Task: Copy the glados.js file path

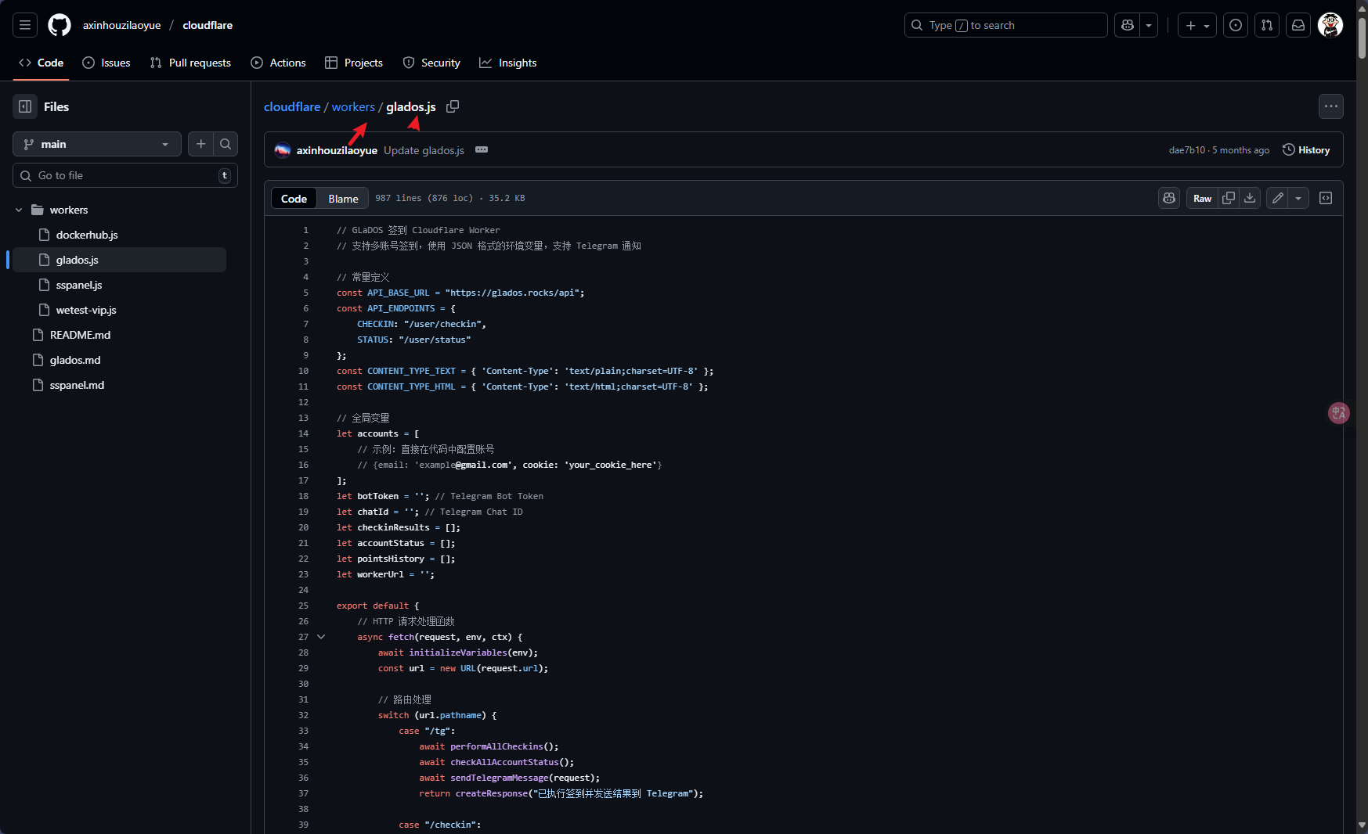Action: click(x=453, y=106)
